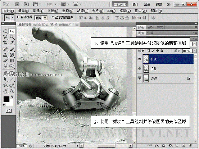
Task: Toggle Quick Mask mode
Action: pos(9,111)
